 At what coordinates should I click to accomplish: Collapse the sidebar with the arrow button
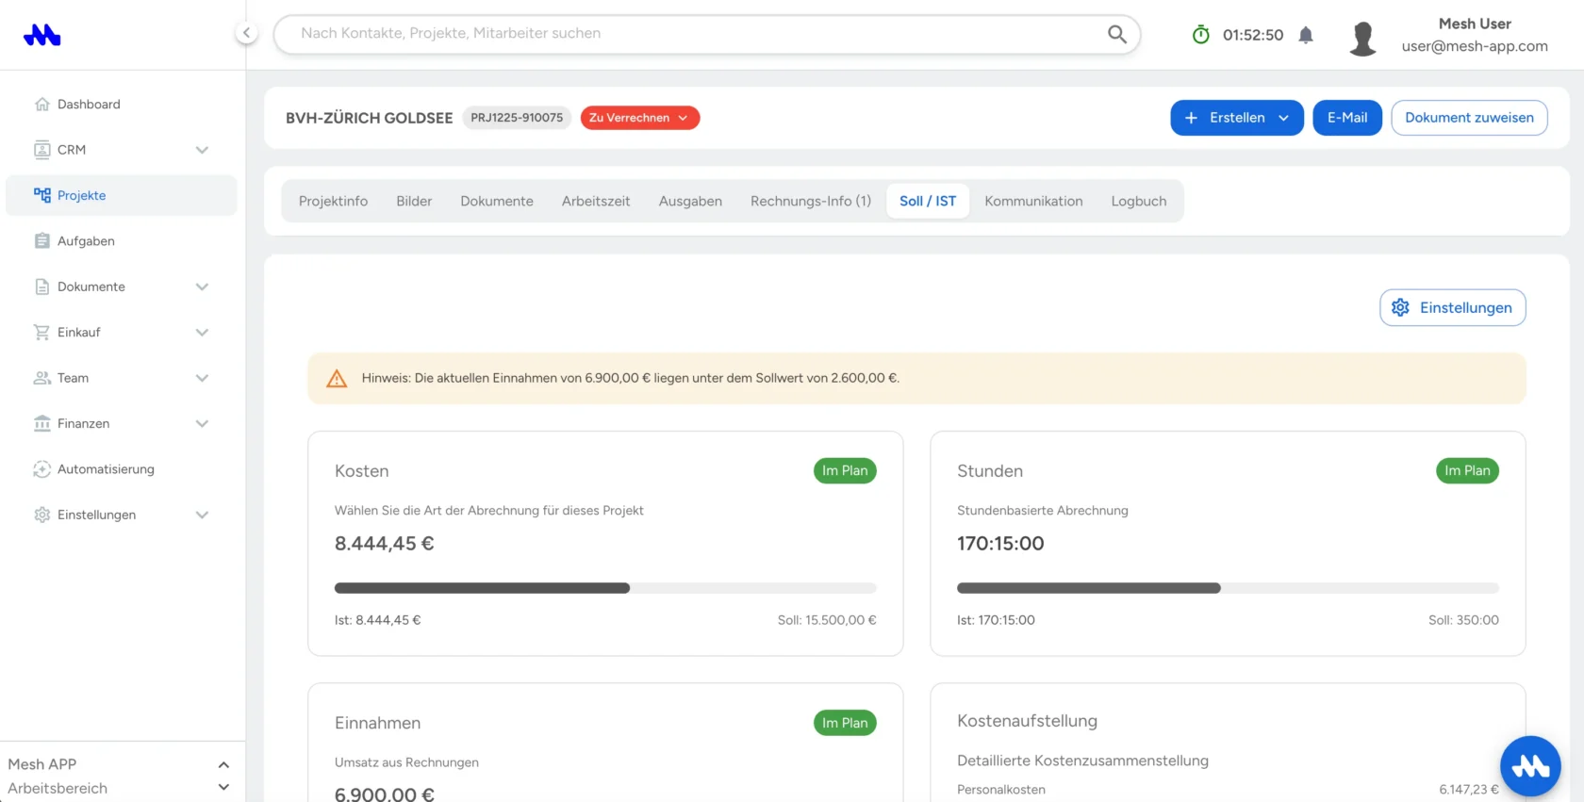tap(246, 33)
